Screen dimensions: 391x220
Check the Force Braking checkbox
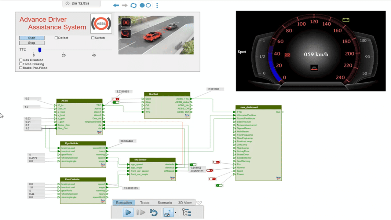[x=21, y=64]
